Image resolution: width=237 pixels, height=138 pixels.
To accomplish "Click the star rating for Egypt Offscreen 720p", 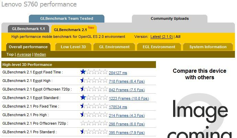I will [94, 89].
